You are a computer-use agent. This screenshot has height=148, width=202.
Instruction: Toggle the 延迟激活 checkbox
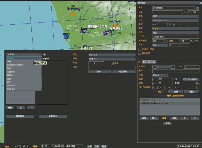pos(140,53)
